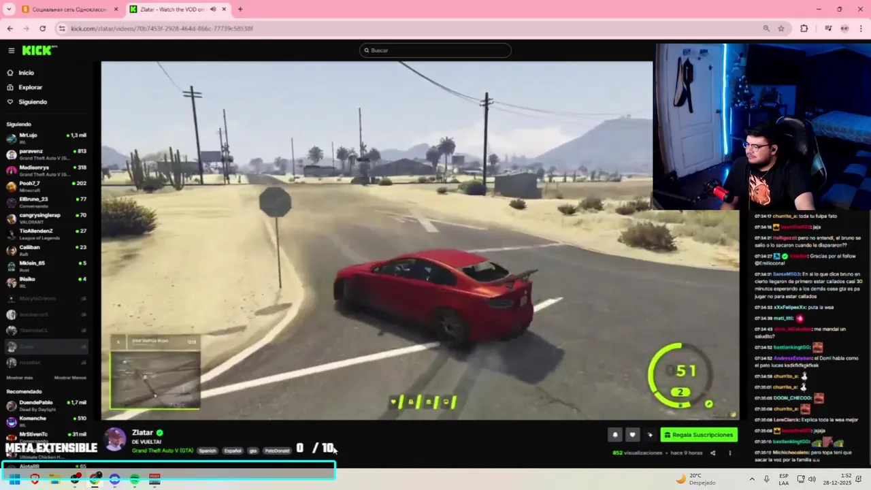The height and width of the screenshot is (490, 871).
Task: Toggle follow with the heart button
Action: (632, 435)
